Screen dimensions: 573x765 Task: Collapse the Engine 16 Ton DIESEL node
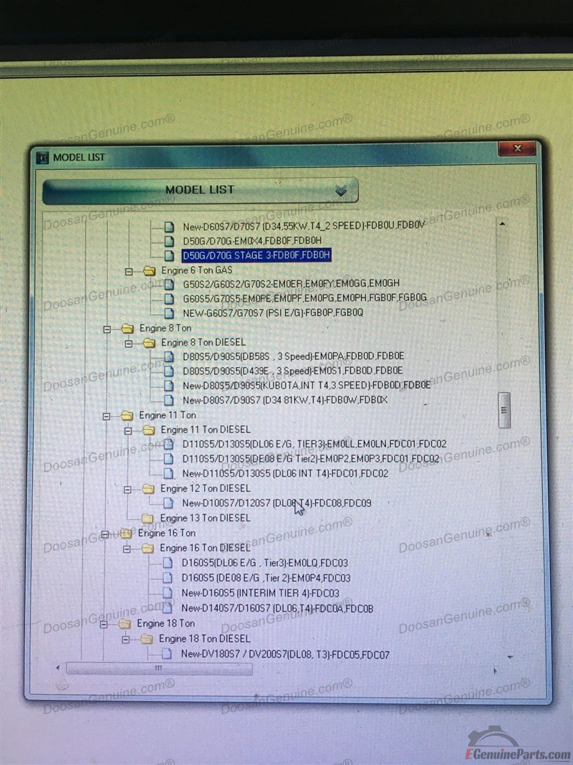pyautogui.click(x=127, y=548)
